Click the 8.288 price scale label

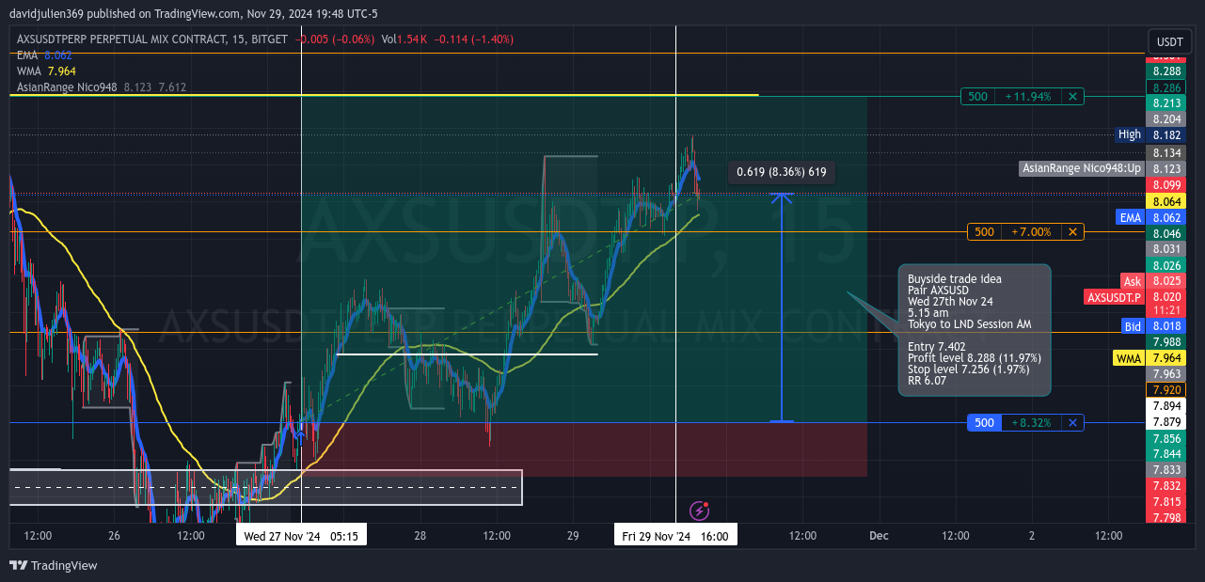pyautogui.click(x=1166, y=71)
